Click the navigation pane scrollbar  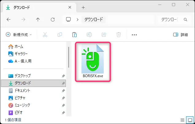[69, 57]
